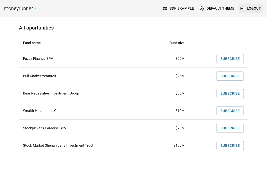Click the translate language icon
The width and height of the screenshot is (267, 189).
(202, 9)
